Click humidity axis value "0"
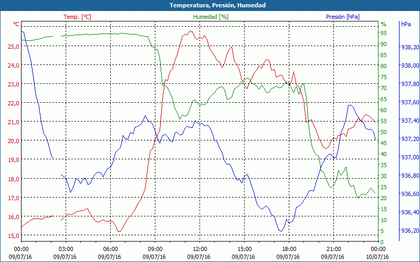The image size is (420, 262). (x=382, y=242)
